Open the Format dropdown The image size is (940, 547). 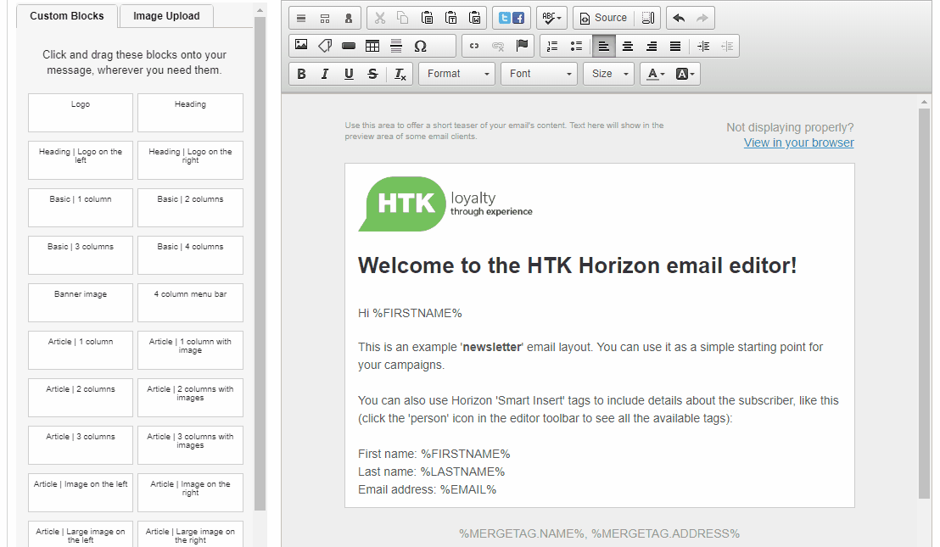[x=458, y=74]
